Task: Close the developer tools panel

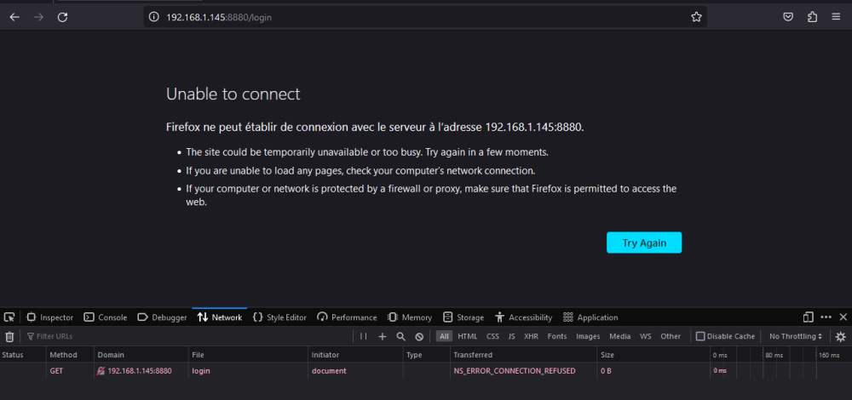Action: tap(843, 317)
